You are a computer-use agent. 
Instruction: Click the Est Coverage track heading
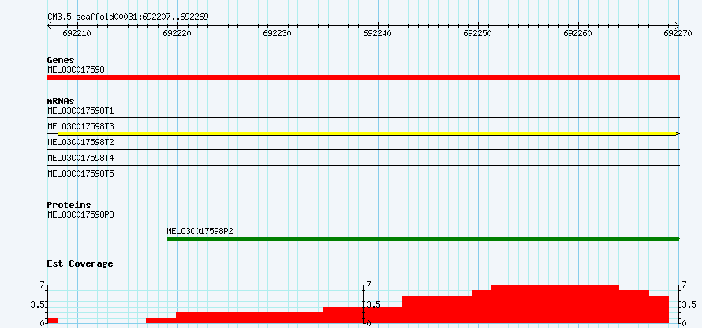point(80,263)
